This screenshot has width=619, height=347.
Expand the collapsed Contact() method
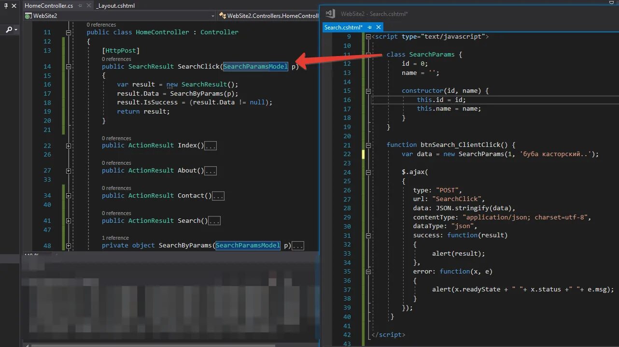pos(69,196)
